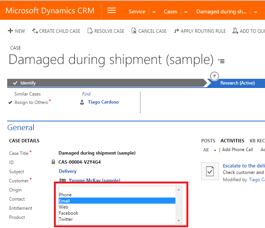Screen dimensions: 265x228
Task: Click the Cancel Case icon
Action: pos(134,31)
